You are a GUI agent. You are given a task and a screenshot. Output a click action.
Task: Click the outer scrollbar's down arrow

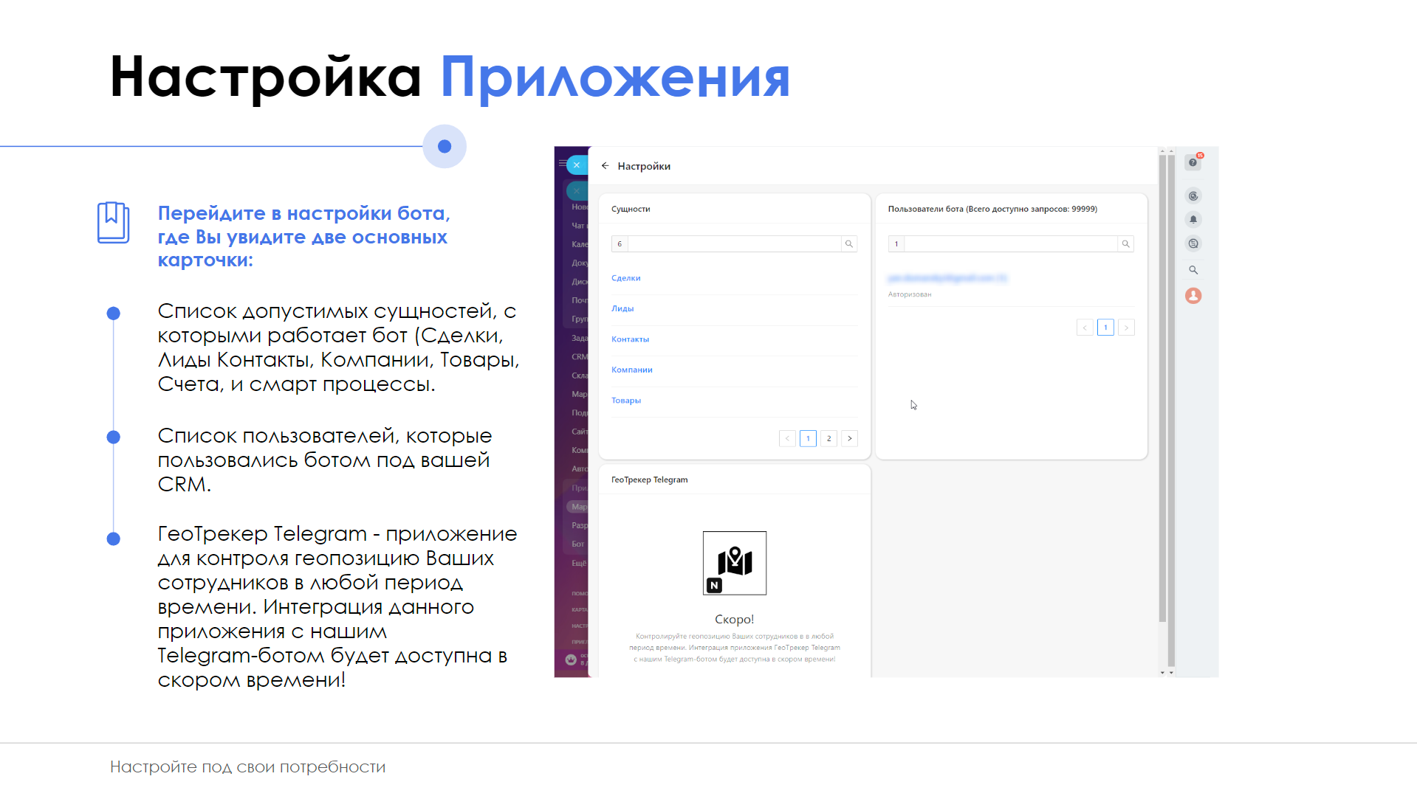click(x=1171, y=673)
